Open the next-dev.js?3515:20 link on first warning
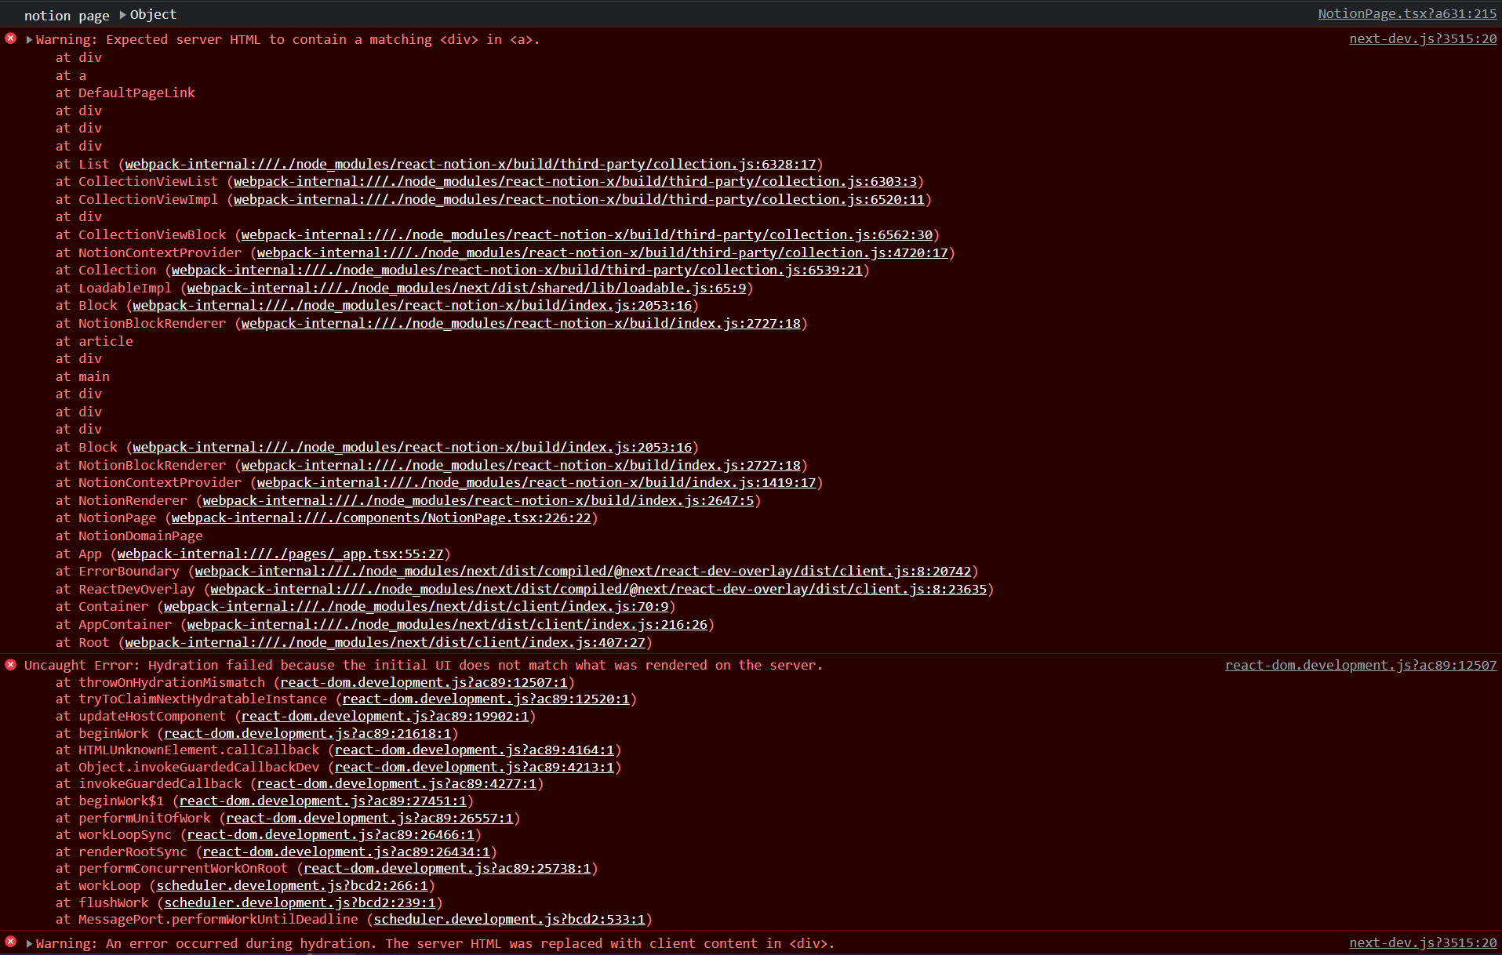 point(1423,39)
